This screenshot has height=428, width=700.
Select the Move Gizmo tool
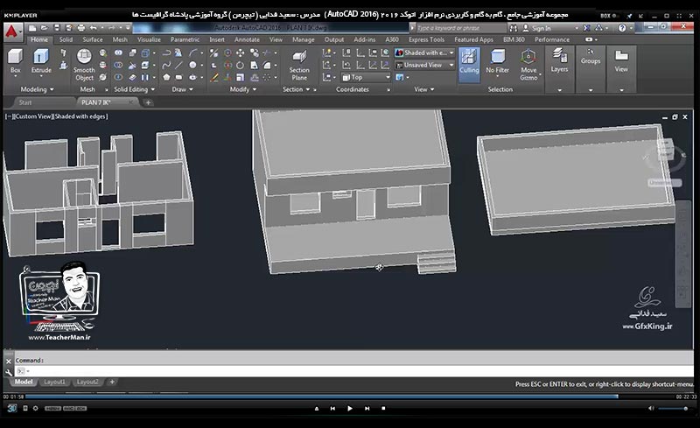click(528, 65)
